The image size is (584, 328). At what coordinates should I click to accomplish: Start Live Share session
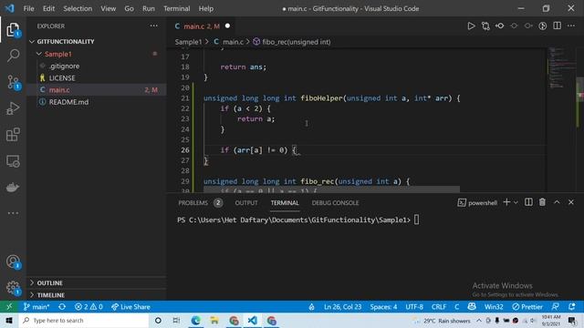tap(130, 307)
